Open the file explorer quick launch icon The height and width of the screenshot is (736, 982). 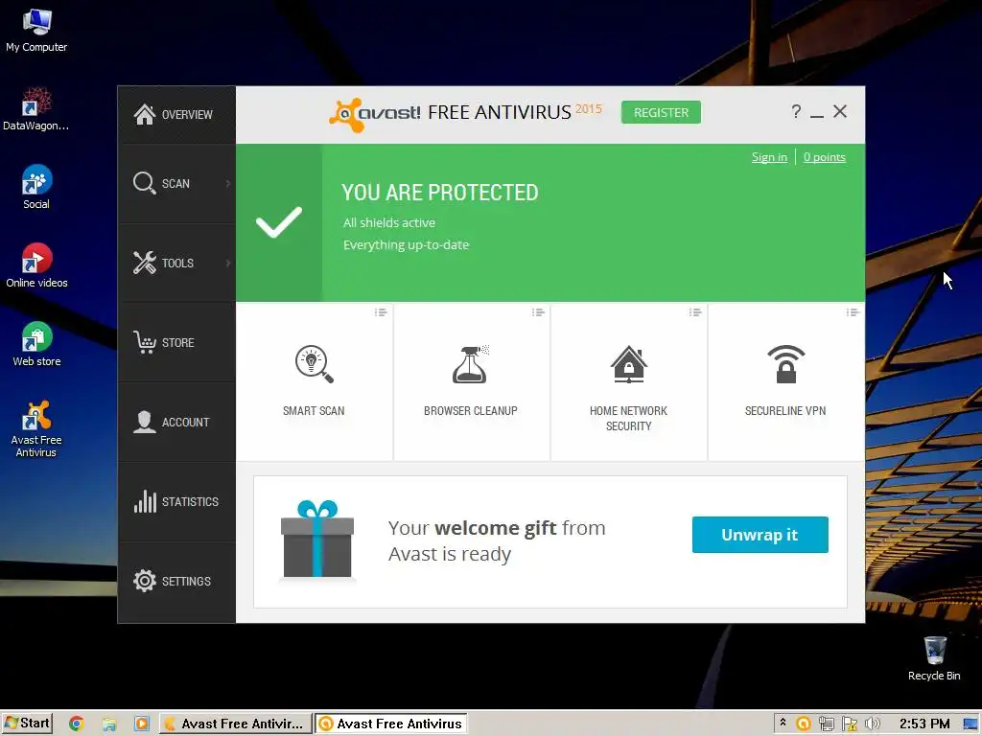109,724
